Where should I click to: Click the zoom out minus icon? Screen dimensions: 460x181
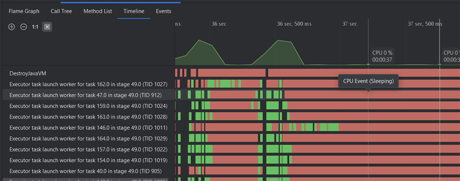click(x=23, y=27)
